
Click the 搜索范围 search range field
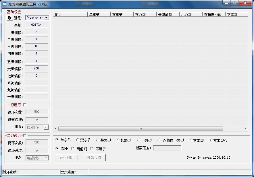click(168, 148)
